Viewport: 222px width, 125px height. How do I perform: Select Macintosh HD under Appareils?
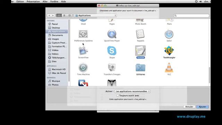pyautogui.click(x=59, y=69)
